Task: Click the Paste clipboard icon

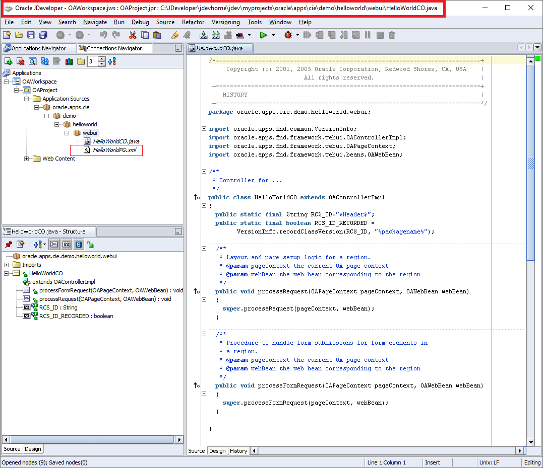Action: pyautogui.click(x=157, y=35)
